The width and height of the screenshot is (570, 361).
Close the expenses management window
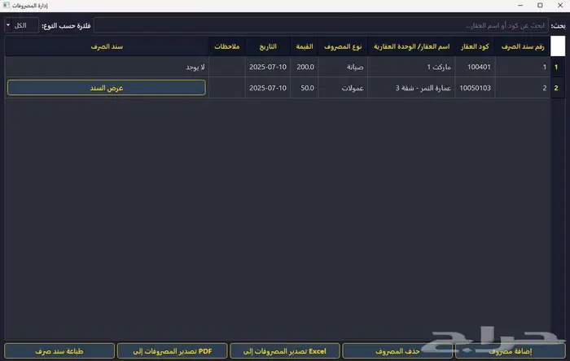pyautogui.click(x=560, y=6)
